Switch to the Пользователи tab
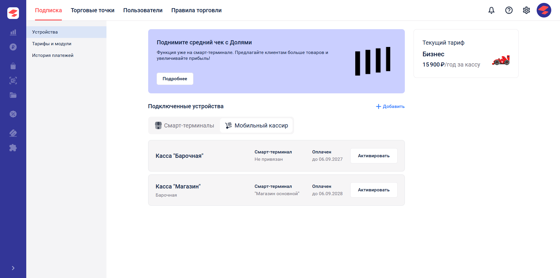560x278 pixels. tap(143, 10)
